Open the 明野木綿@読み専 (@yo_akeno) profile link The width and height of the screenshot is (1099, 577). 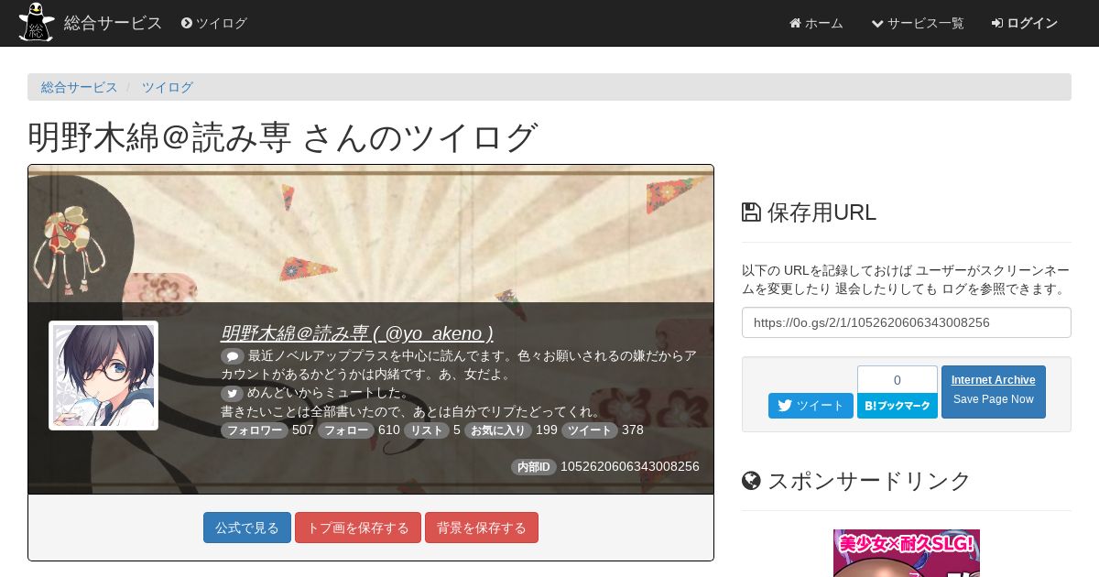[356, 332]
